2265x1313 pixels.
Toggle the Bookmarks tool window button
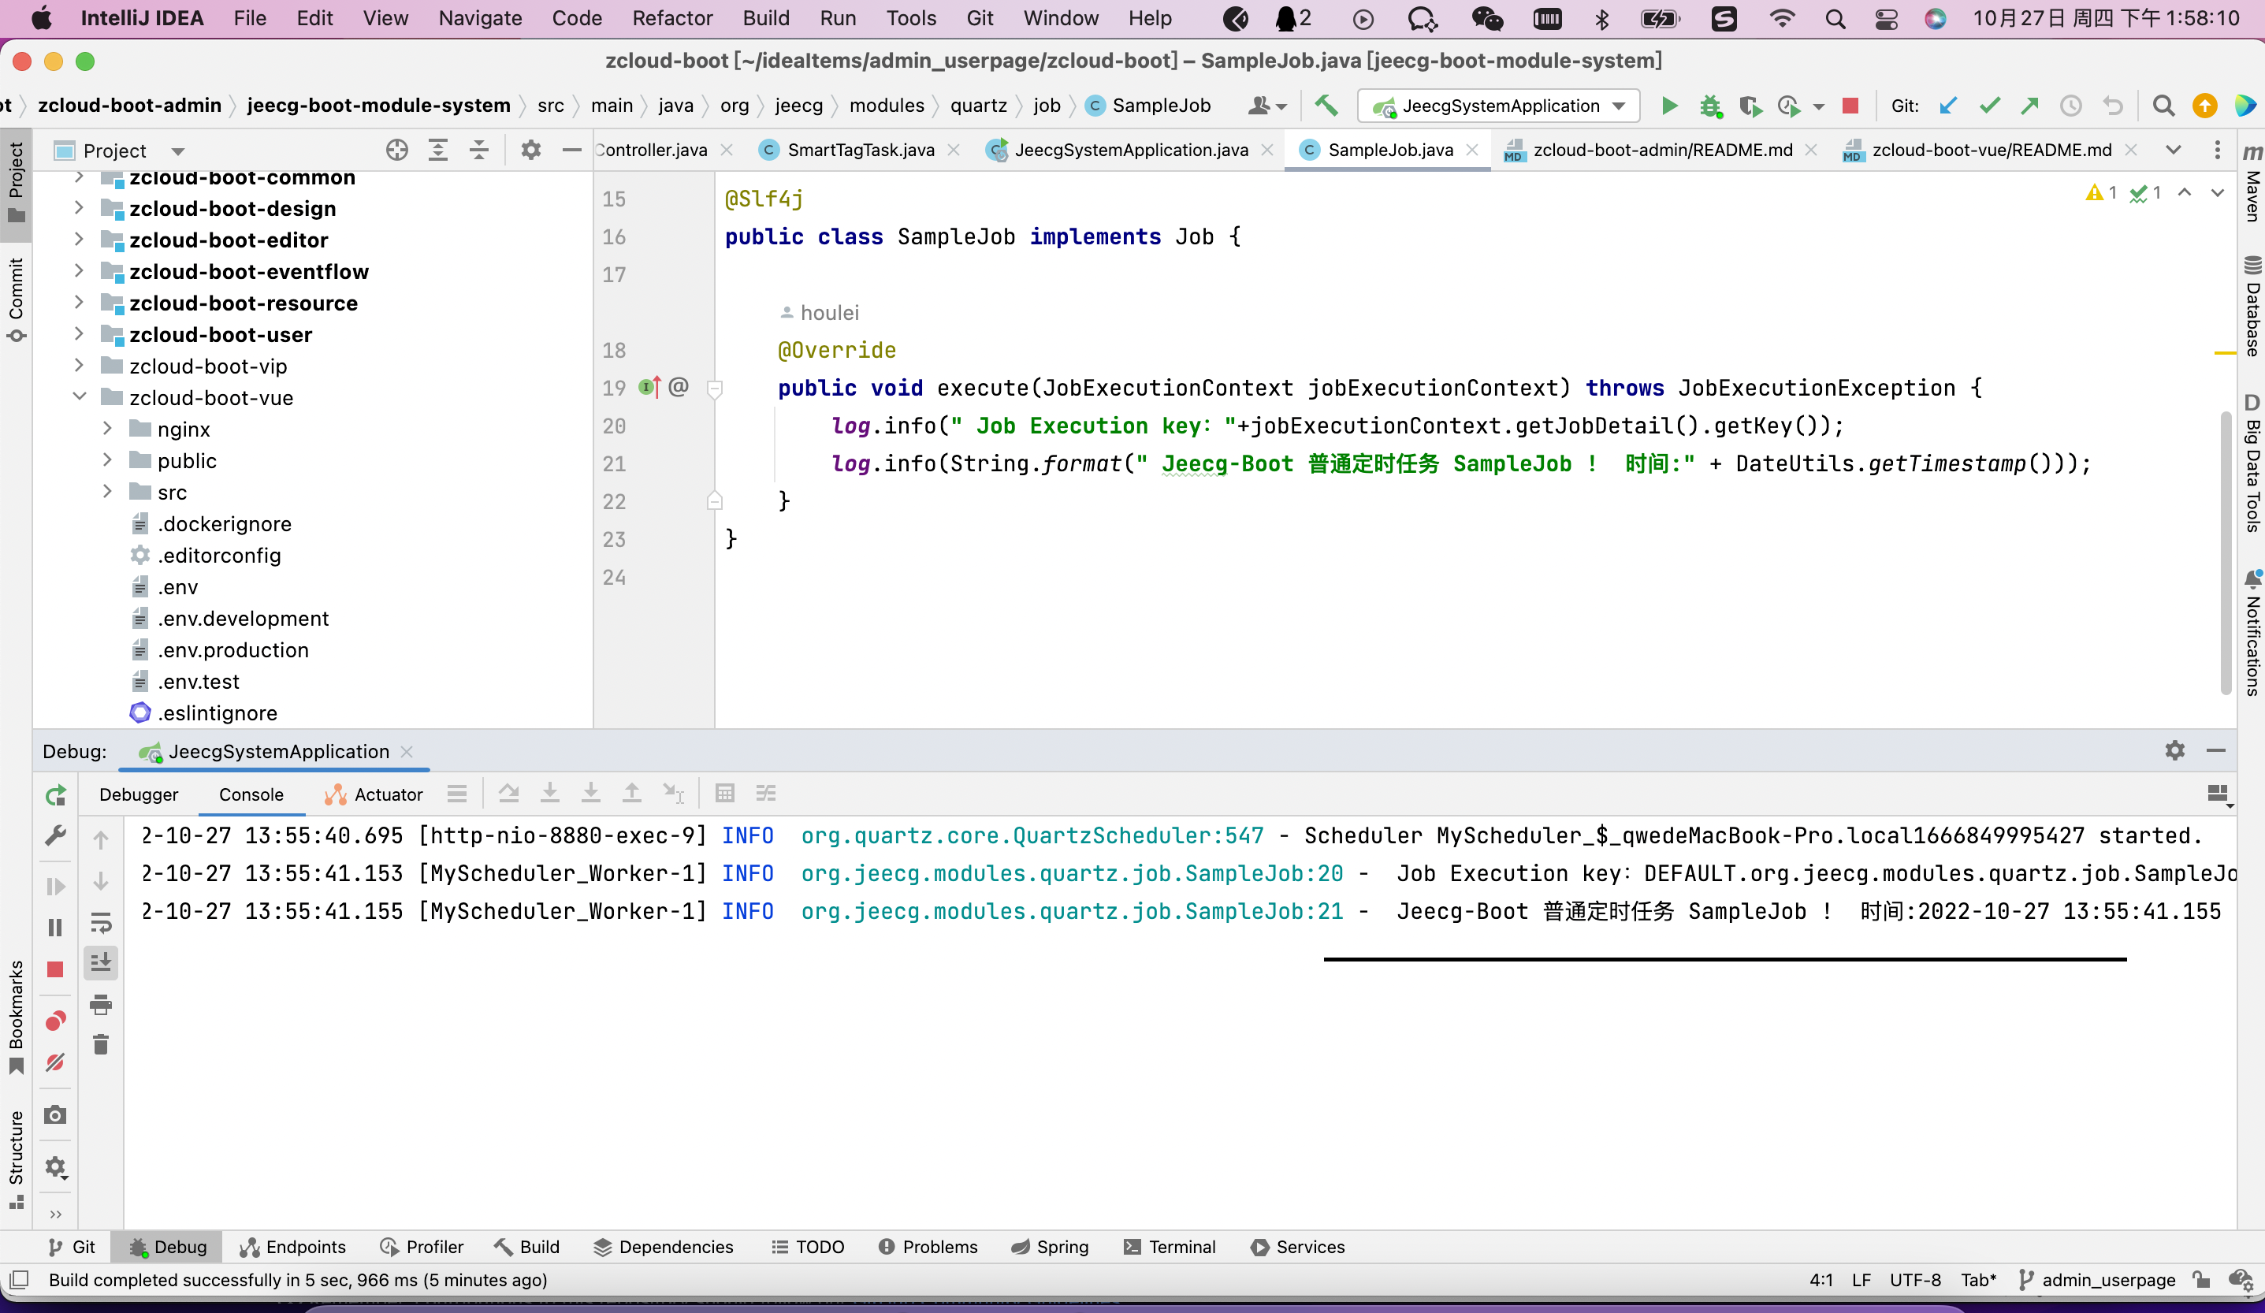[x=17, y=1017]
